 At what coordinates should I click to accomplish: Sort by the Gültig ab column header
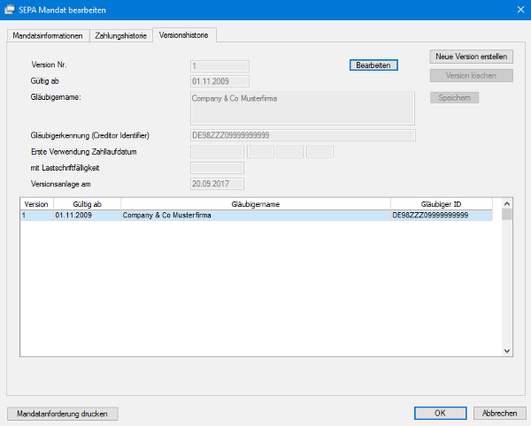click(x=87, y=204)
